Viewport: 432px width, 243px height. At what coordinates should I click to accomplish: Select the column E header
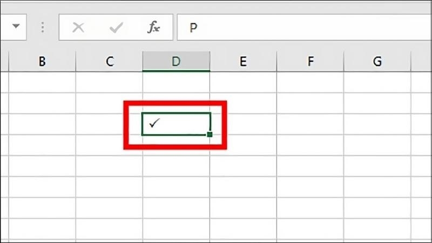(x=244, y=61)
